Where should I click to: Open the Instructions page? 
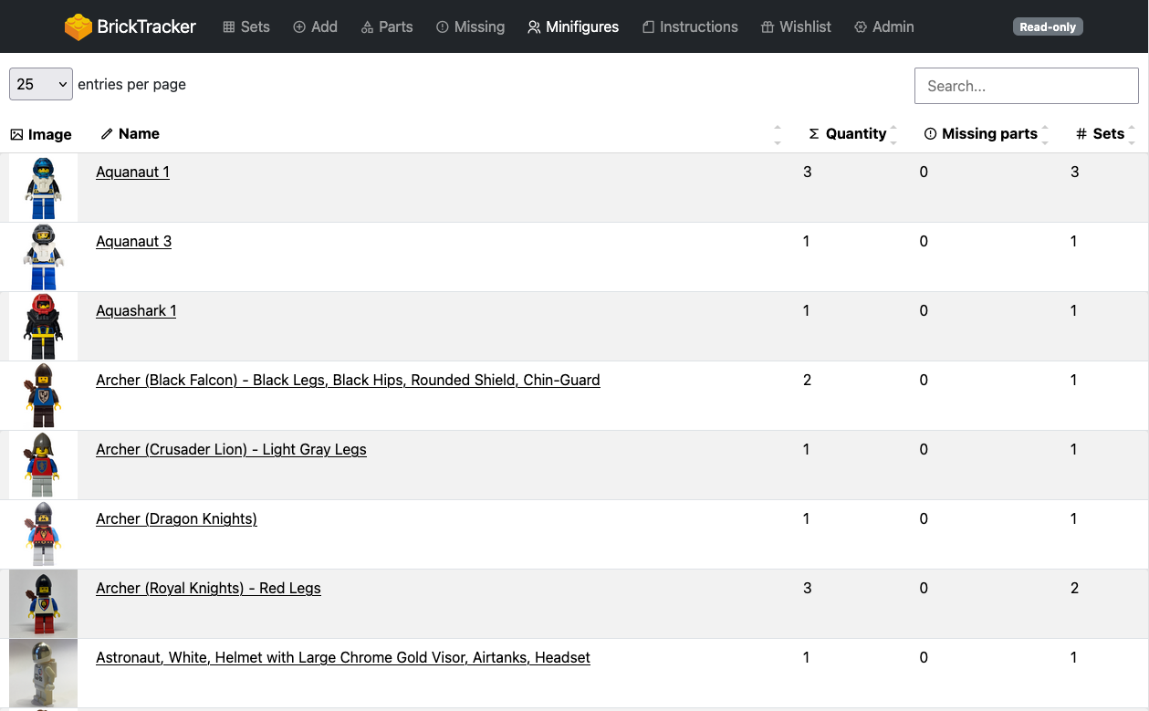pos(690,26)
